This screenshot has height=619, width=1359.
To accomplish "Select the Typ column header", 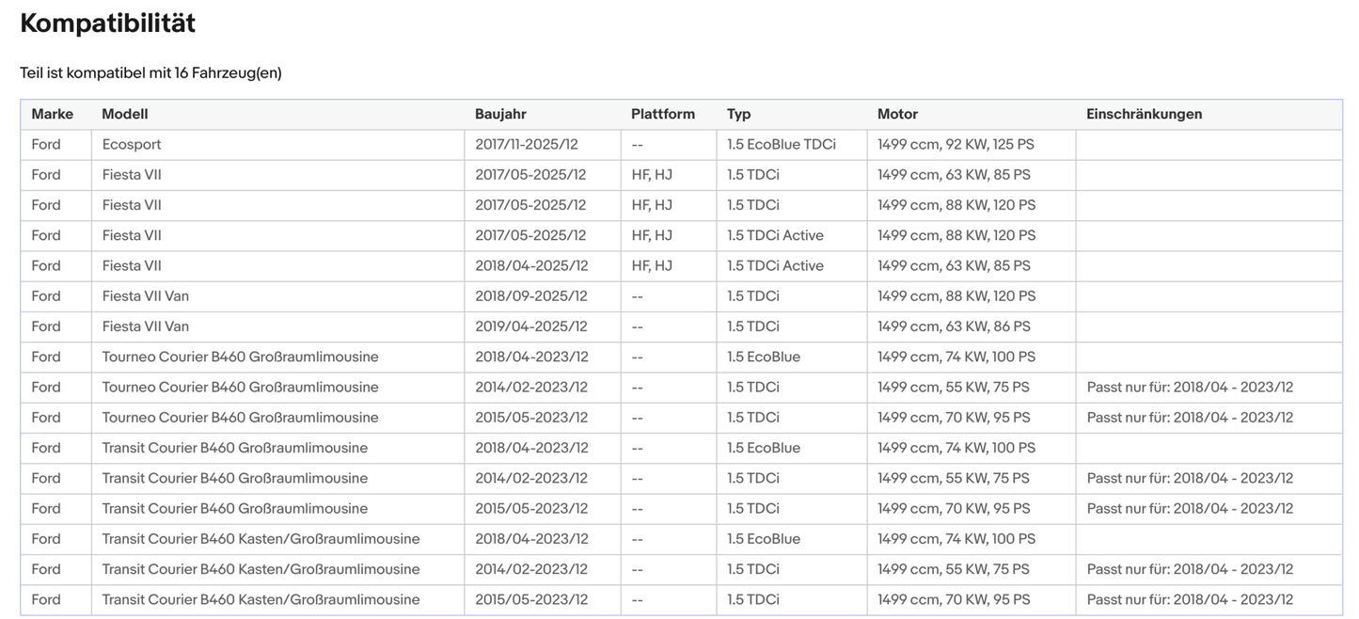I will [x=738, y=114].
